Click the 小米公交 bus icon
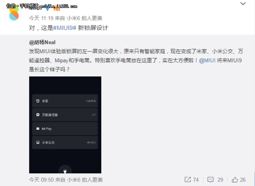 [38, 142]
